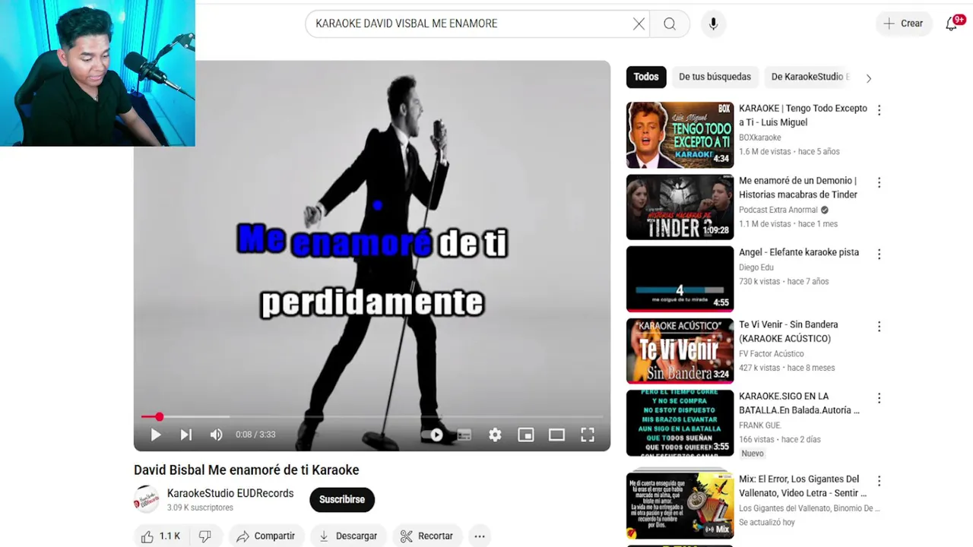Open Mix: El Error, Los Gigantes title
The height and width of the screenshot is (547, 973).
(x=803, y=486)
